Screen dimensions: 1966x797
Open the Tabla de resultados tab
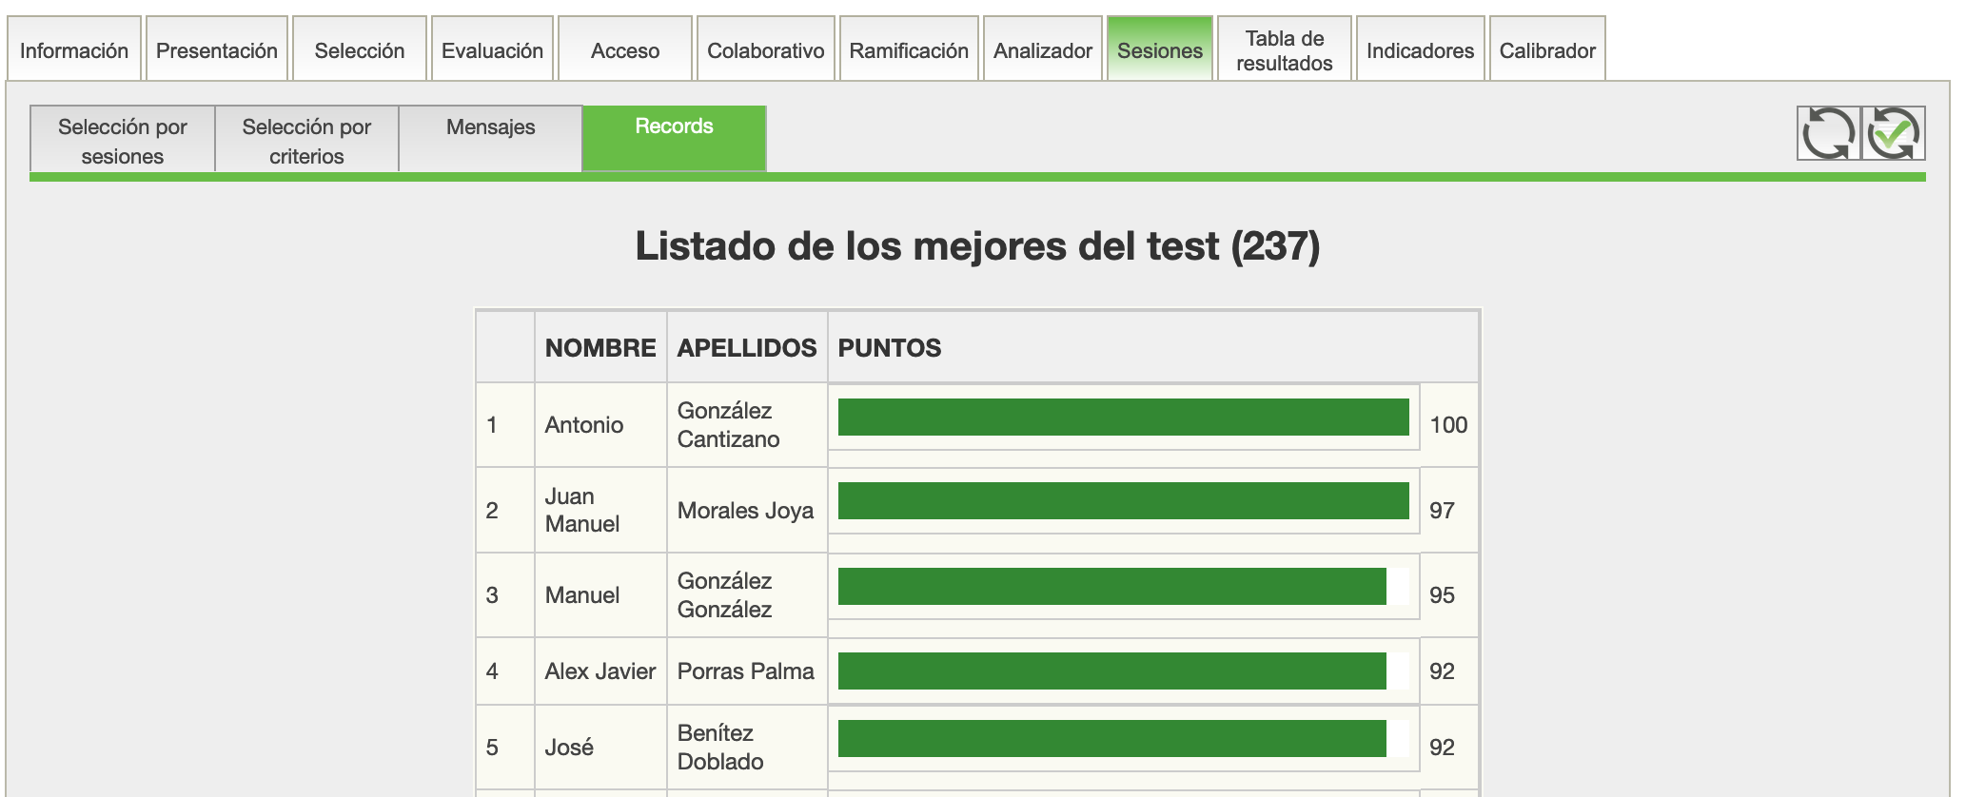[x=1285, y=50]
